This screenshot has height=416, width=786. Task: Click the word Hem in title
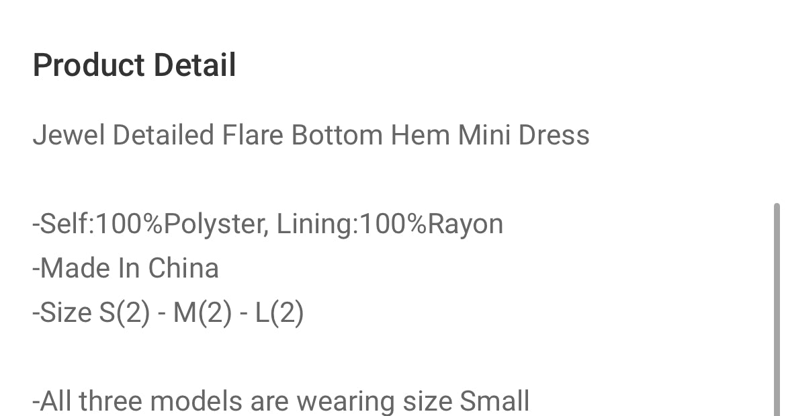pos(421,135)
